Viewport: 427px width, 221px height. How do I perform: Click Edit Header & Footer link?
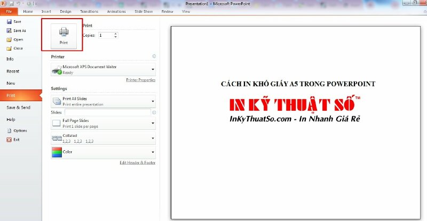click(137, 162)
